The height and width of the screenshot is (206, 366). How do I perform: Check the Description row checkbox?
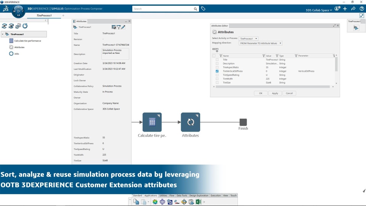click(x=217, y=64)
